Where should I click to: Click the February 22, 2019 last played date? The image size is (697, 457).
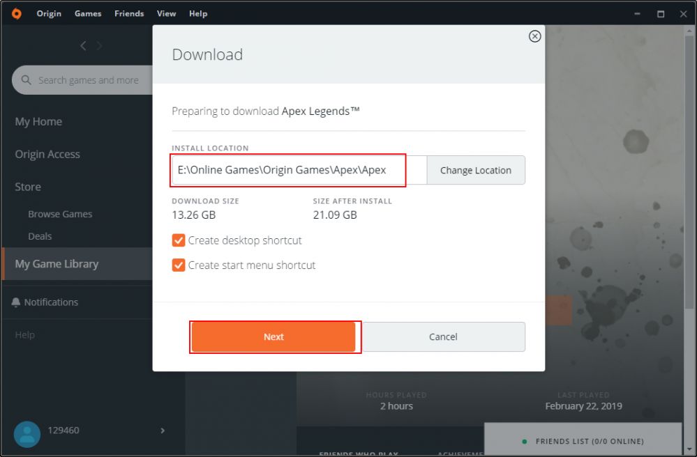coord(584,406)
